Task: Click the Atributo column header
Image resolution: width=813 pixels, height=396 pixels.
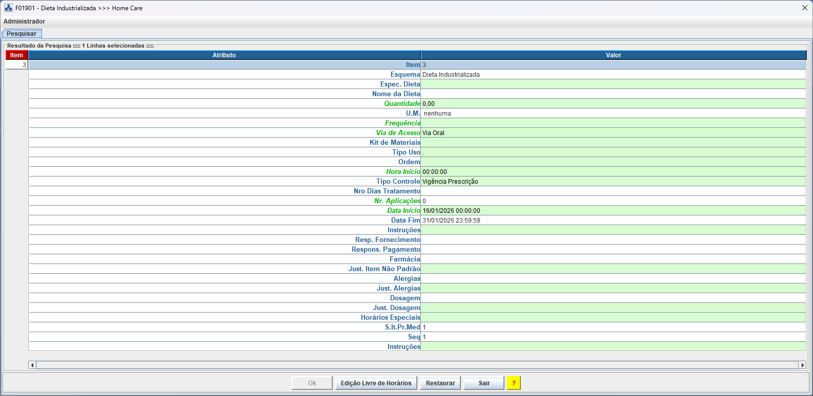Action: tap(224, 55)
